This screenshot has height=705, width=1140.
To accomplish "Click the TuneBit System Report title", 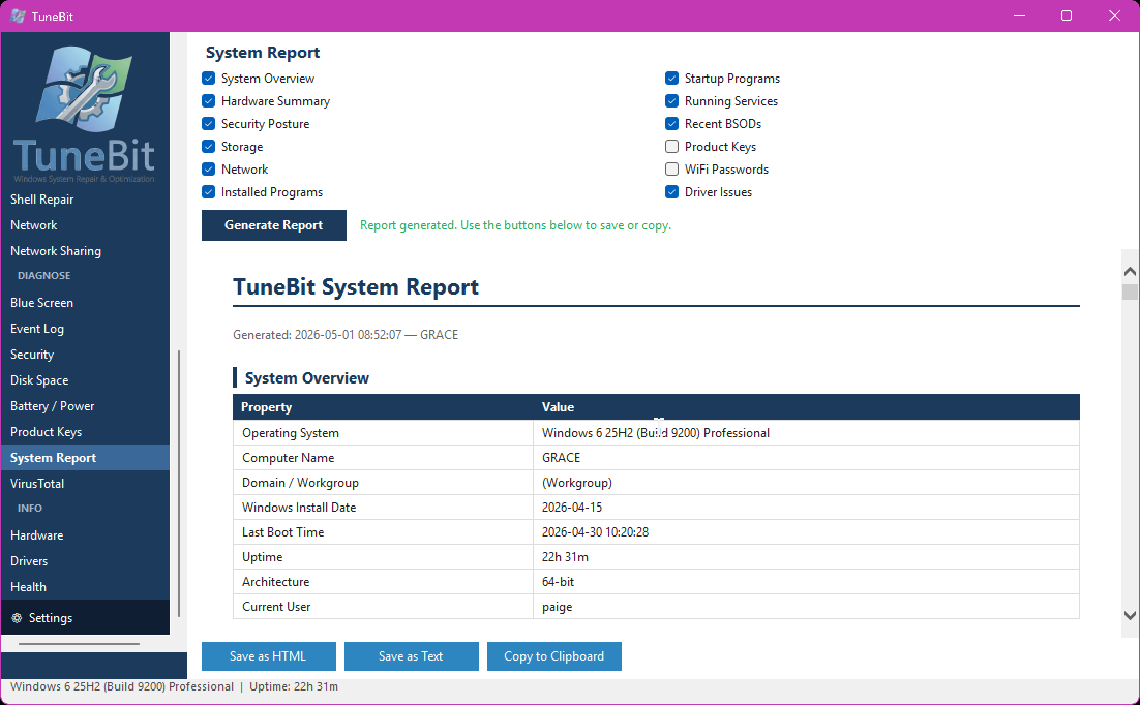I will (x=356, y=287).
